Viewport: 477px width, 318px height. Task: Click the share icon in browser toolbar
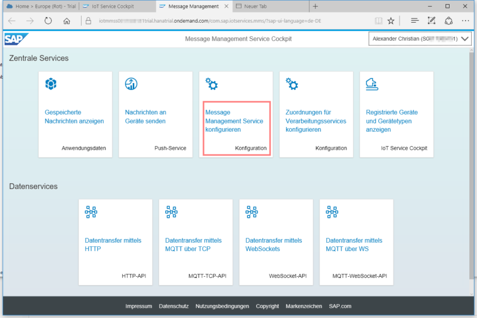(x=448, y=21)
